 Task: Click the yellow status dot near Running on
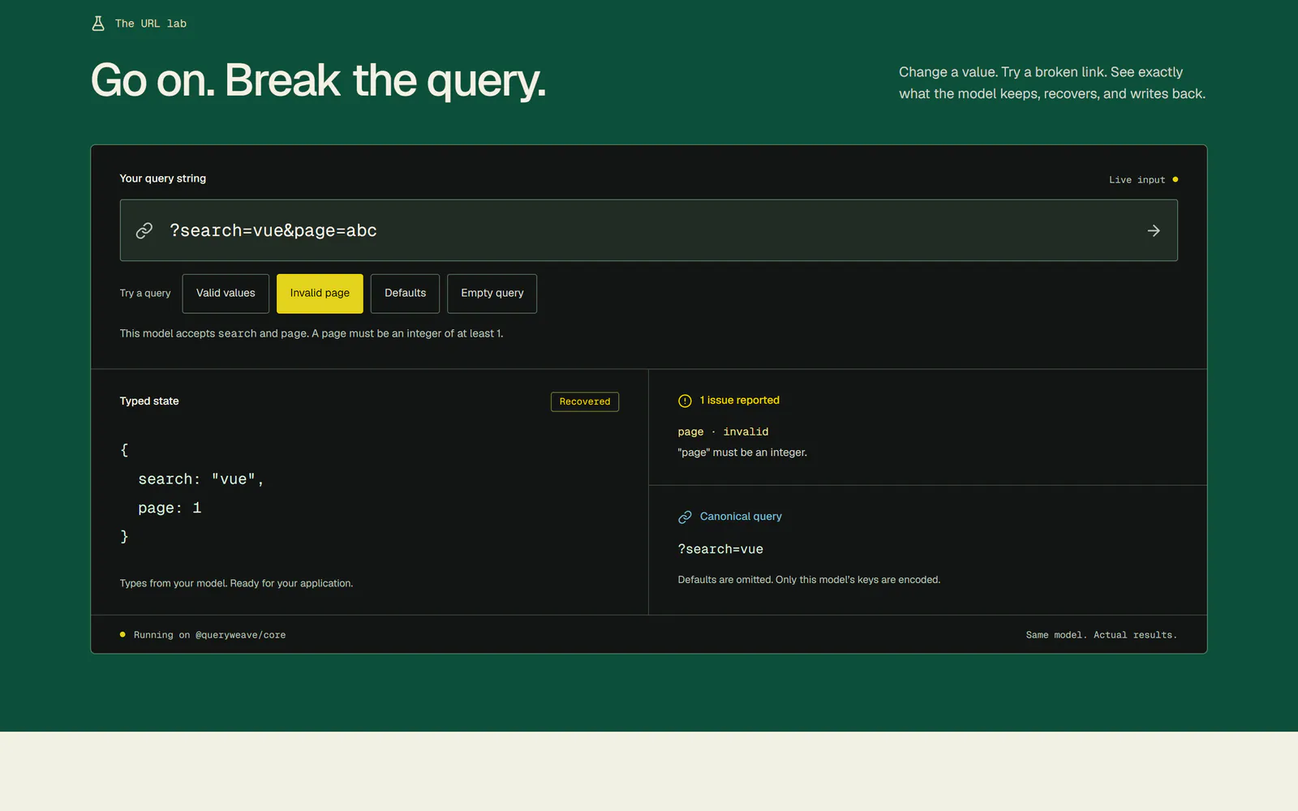(122, 635)
